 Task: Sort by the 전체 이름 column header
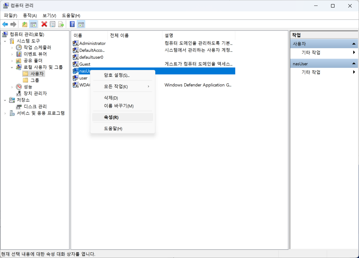135,36
